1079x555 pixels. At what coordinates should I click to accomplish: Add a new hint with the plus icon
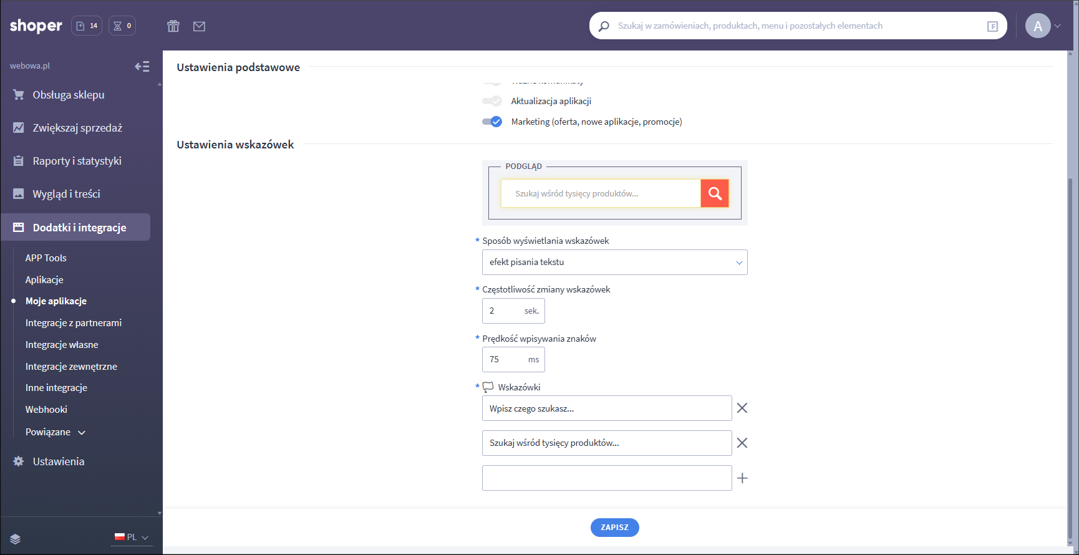click(742, 478)
